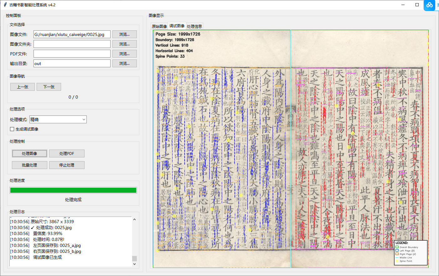Click the 上一张 navigation button
Image resolution: width=439 pixels, height=276 pixels.
click(x=22, y=87)
